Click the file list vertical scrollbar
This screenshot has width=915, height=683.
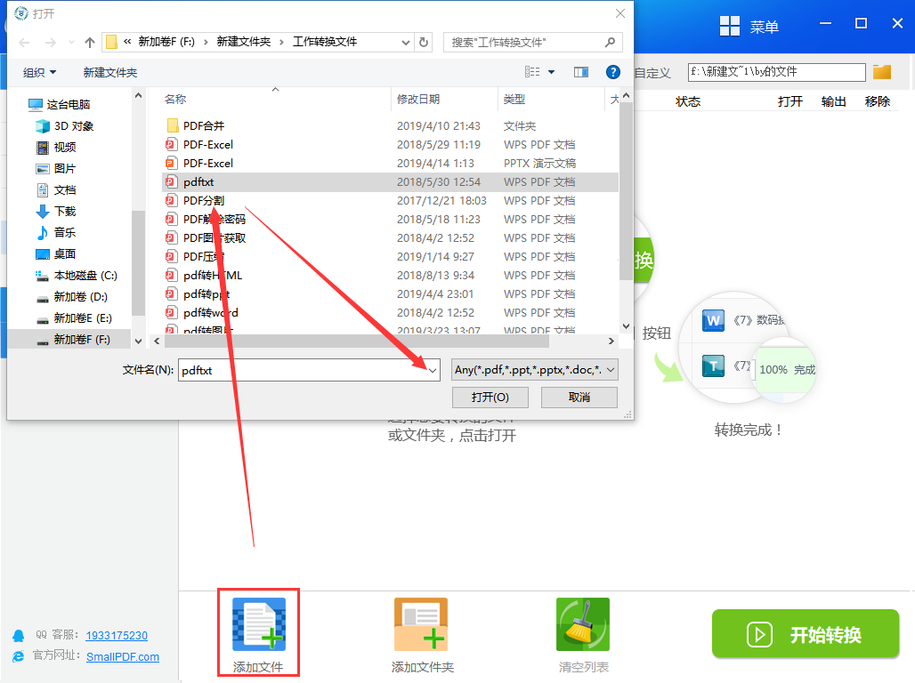coord(626,192)
